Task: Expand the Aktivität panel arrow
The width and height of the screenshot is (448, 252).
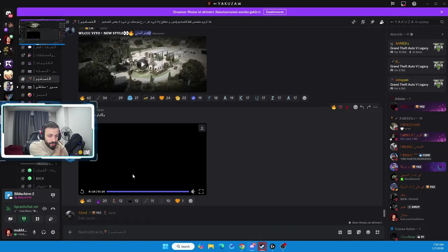Action: point(442,34)
